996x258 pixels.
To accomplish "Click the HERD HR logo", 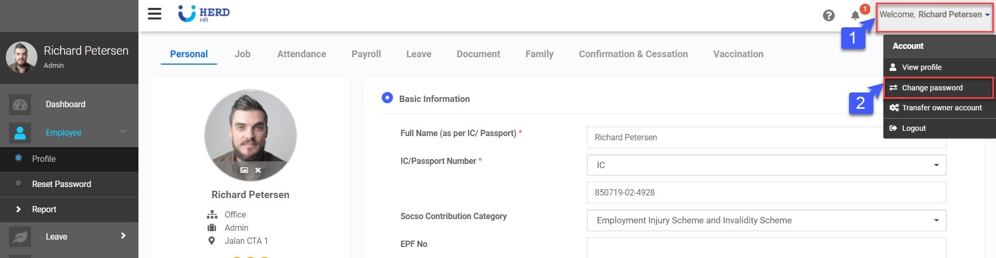I will [x=204, y=14].
